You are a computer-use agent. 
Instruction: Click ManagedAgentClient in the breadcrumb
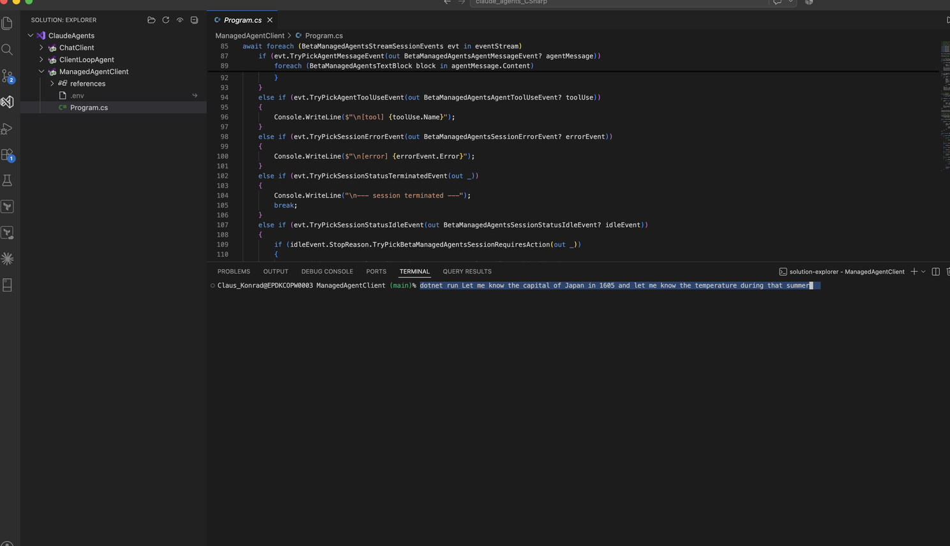(x=250, y=36)
